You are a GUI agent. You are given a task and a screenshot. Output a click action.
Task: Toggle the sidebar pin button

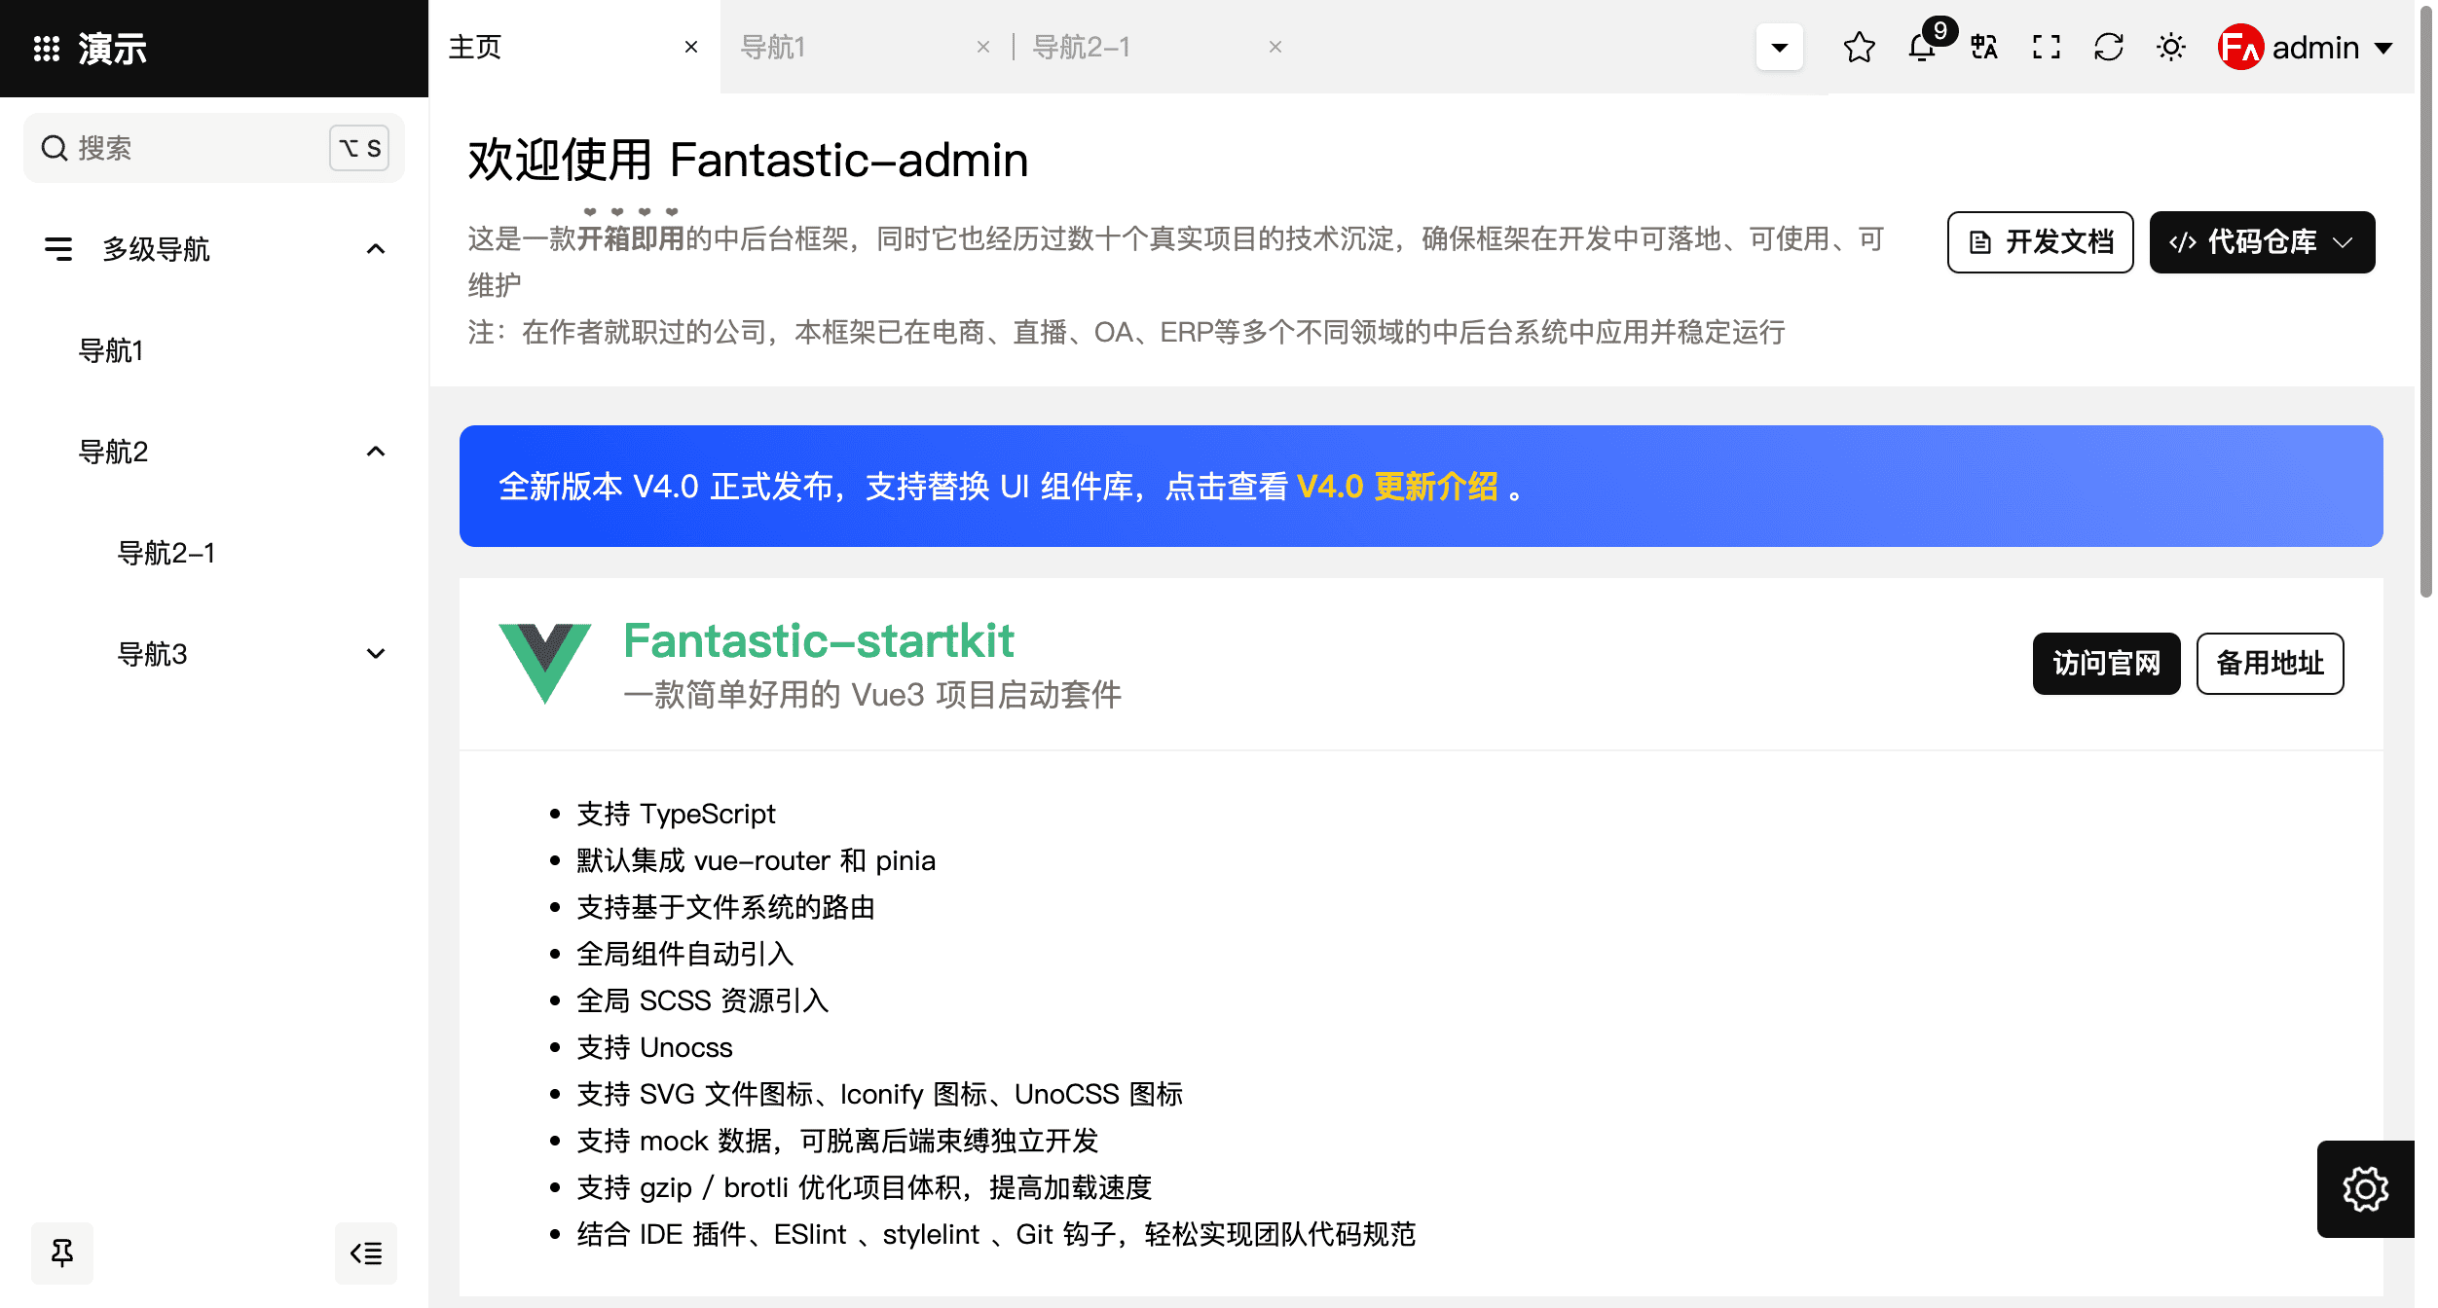tap(62, 1253)
